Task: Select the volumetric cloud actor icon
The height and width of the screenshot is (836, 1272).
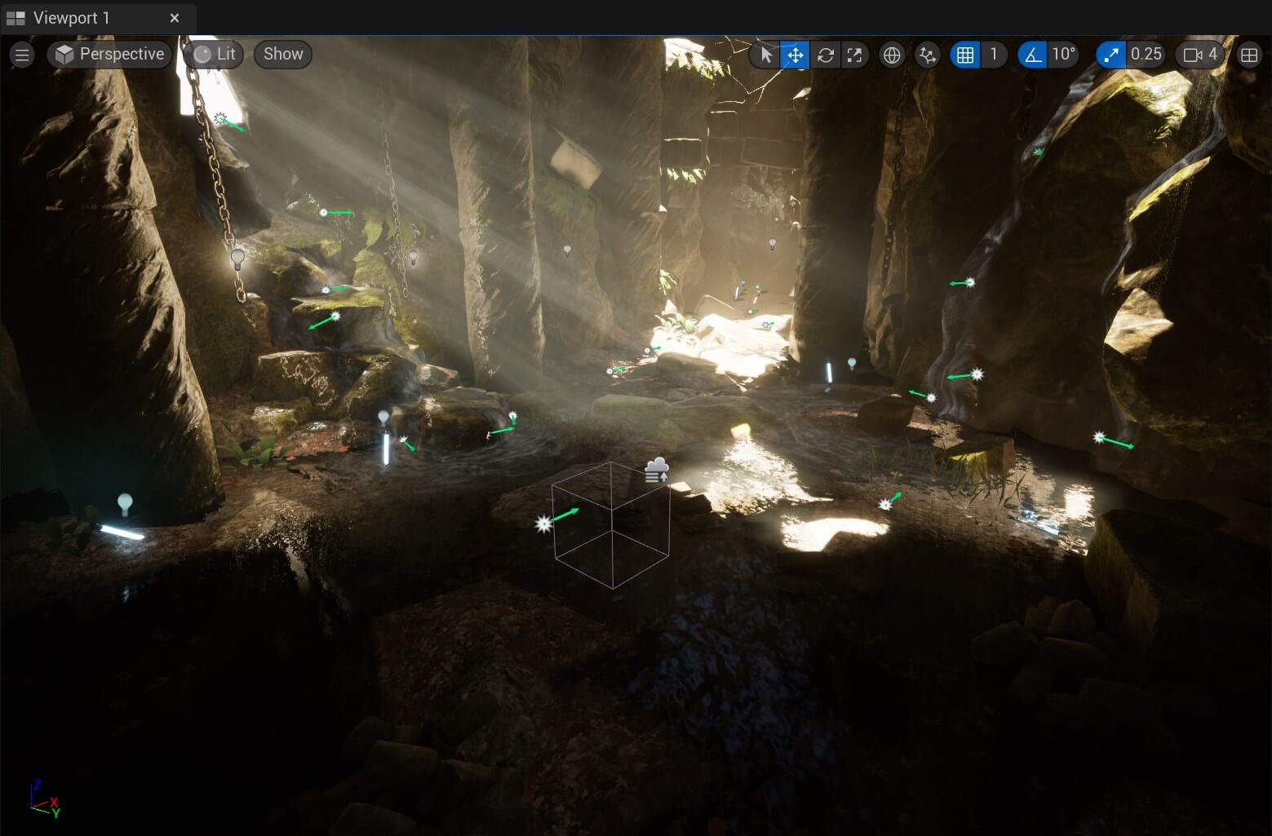Action: [x=657, y=471]
